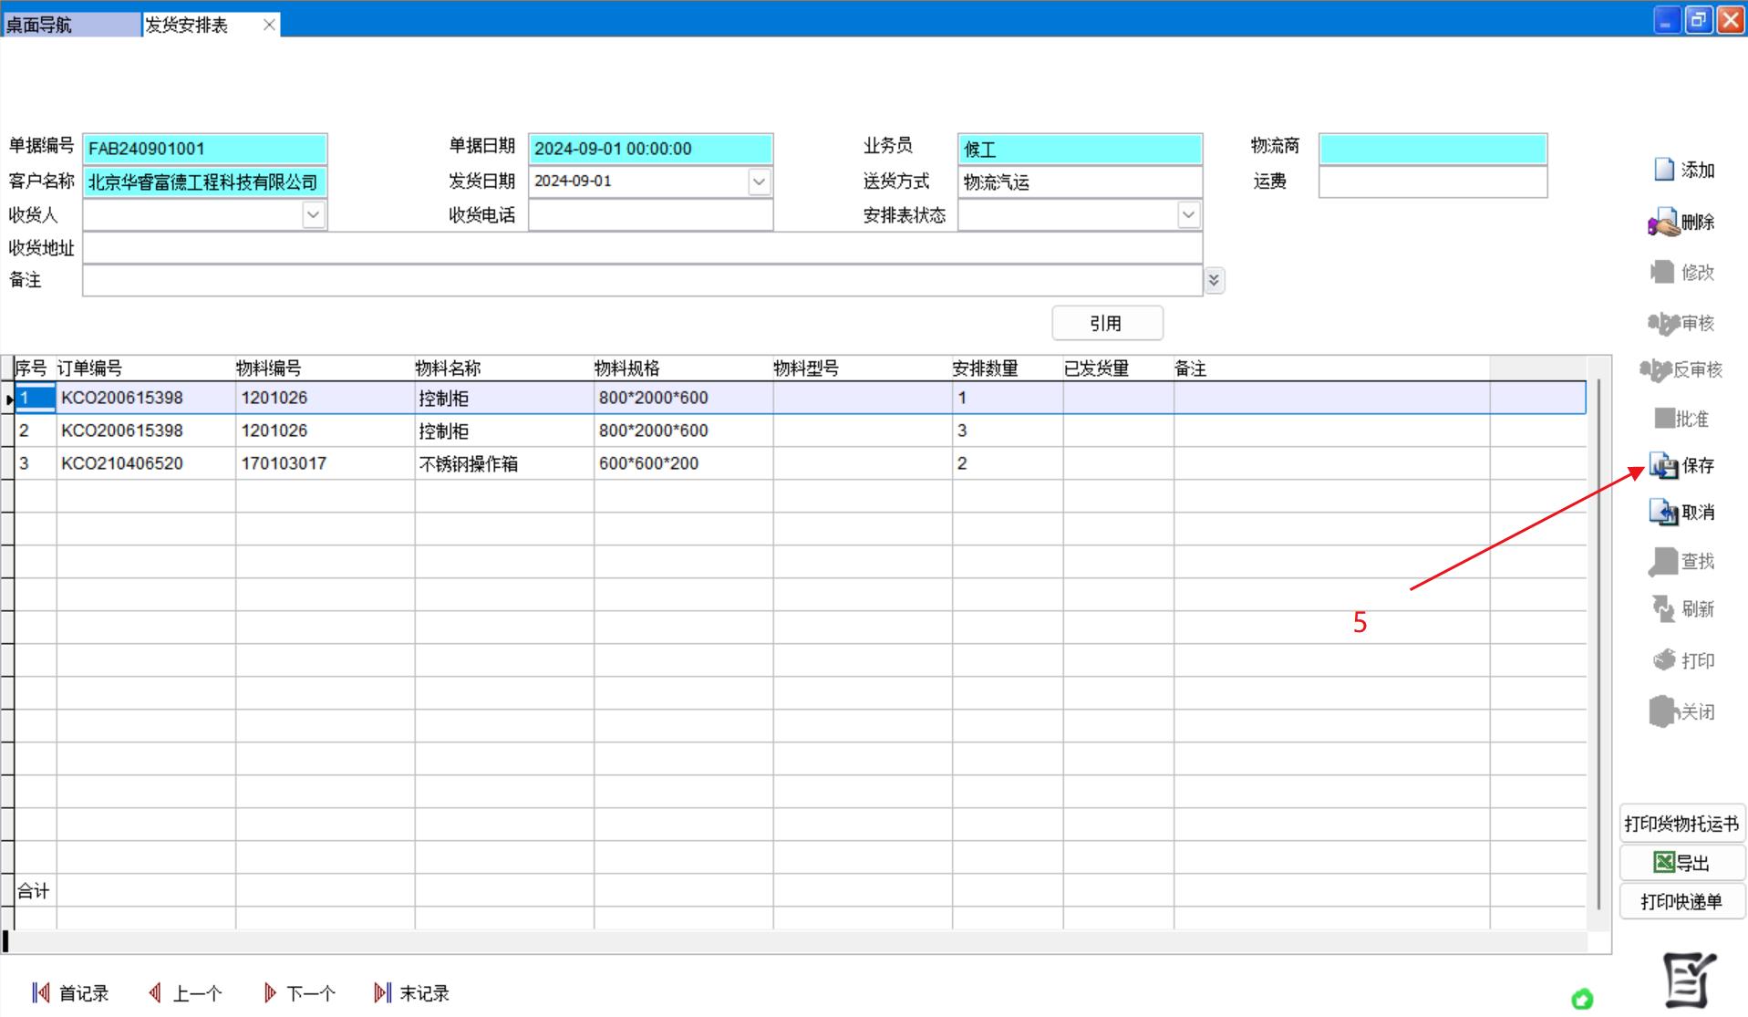
Task: Click the 添加 (Add) icon
Action: click(1664, 170)
